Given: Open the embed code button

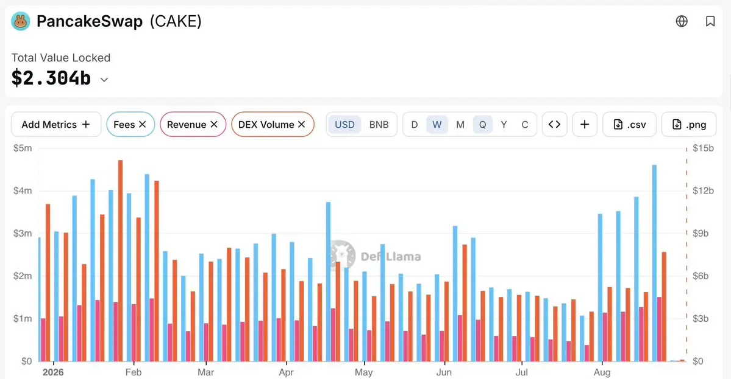Looking at the screenshot, I should [554, 125].
